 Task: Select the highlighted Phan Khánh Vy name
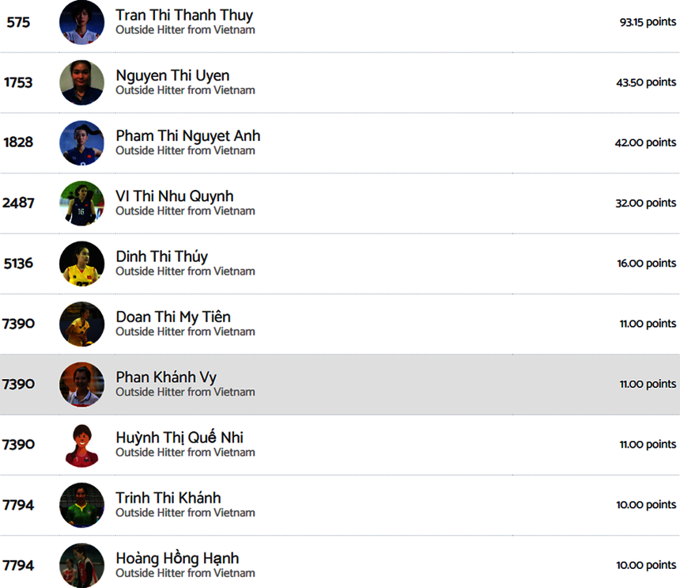[x=166, y=377]
